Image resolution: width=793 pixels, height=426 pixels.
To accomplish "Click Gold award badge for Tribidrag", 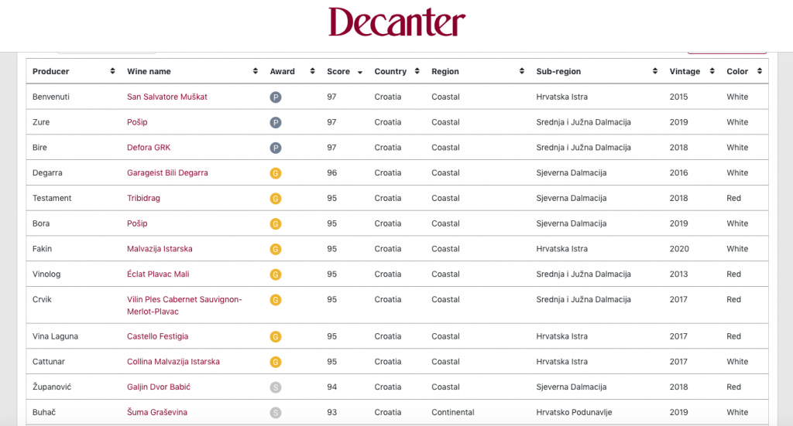I will [x=276, y=199].
